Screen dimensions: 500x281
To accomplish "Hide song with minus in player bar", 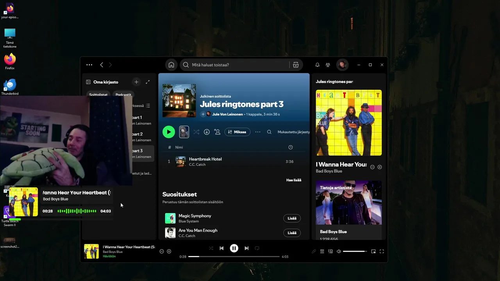I will click(162, 251).
